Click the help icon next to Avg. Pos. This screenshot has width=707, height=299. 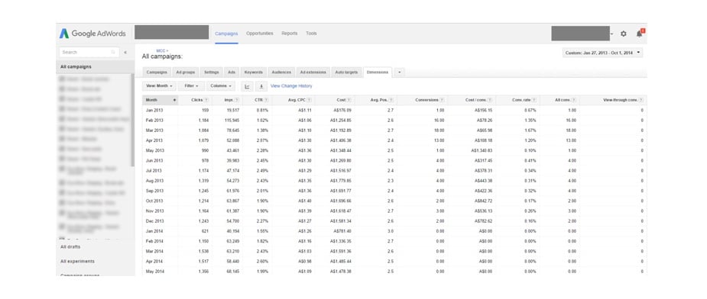coord(391,100)
